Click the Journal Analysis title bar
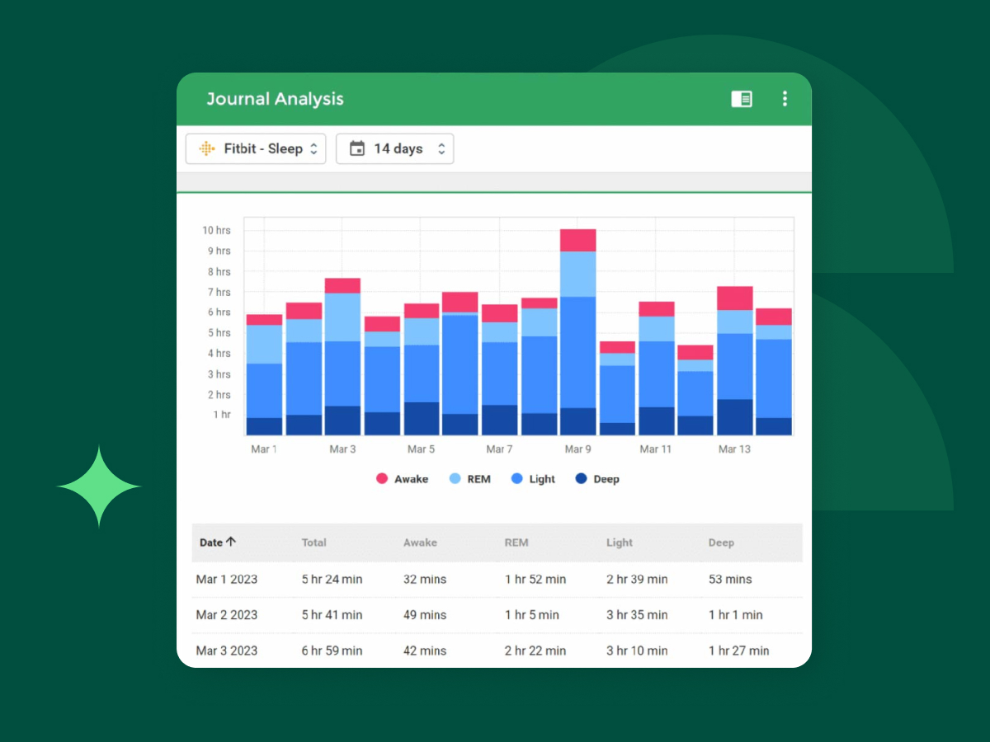990x742 pixels. pyautogui.click(x=276, y=98)
